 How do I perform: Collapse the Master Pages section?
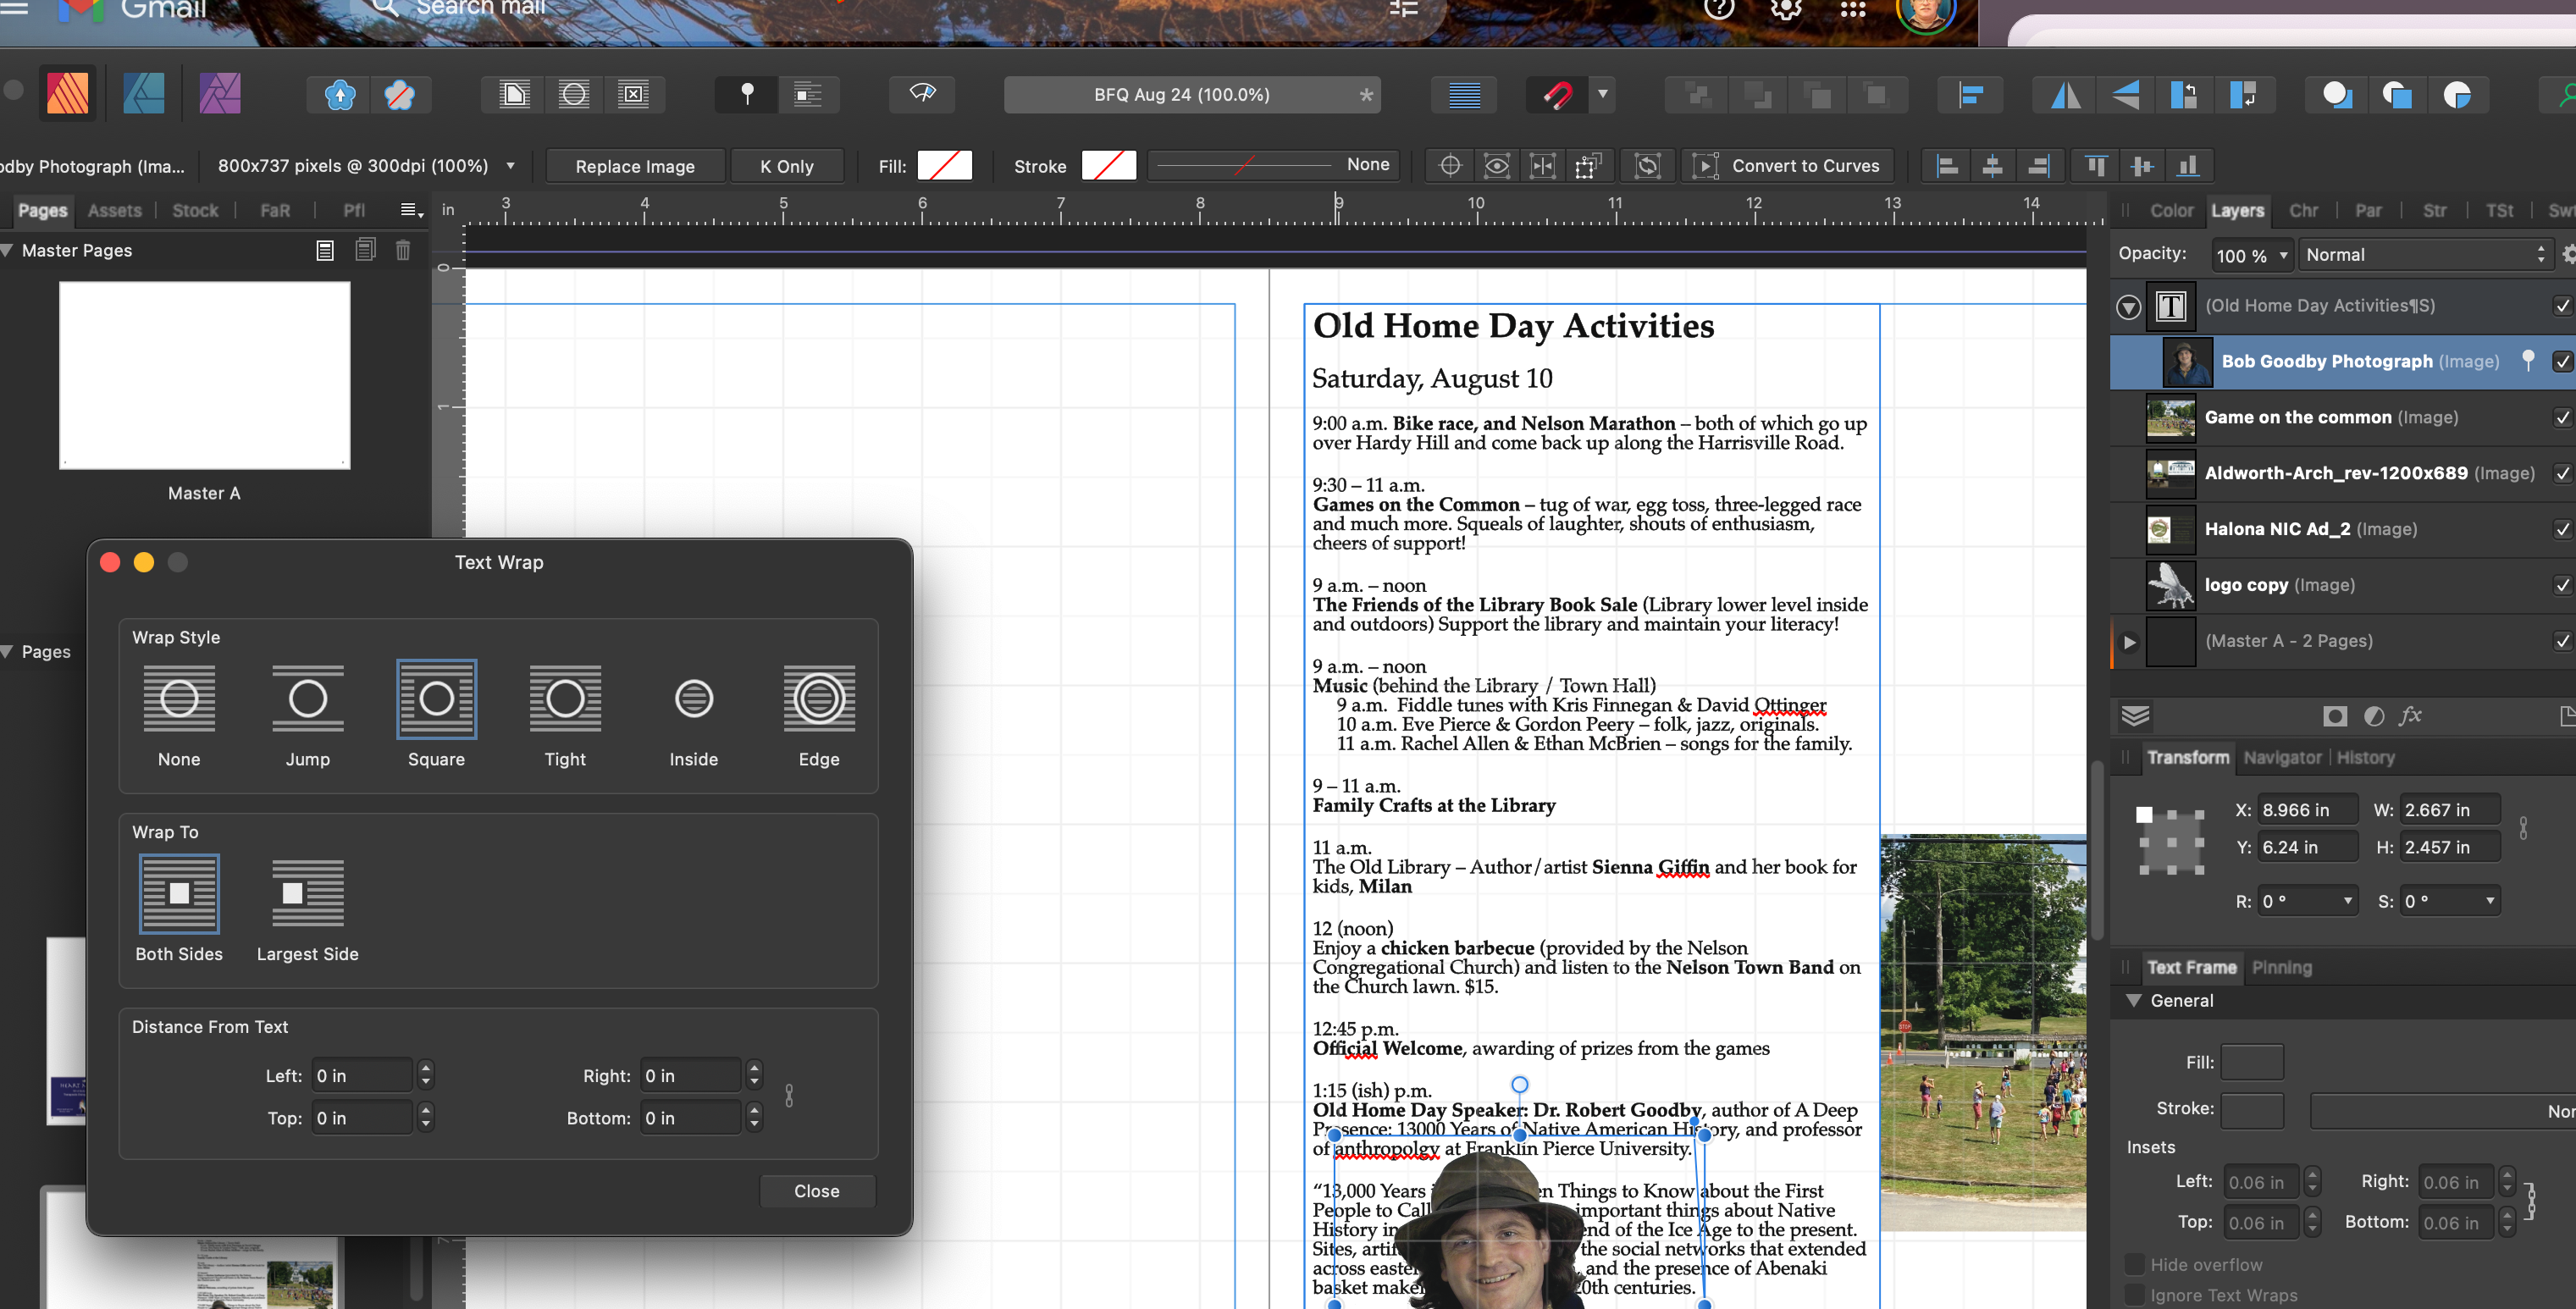[7, 250]
